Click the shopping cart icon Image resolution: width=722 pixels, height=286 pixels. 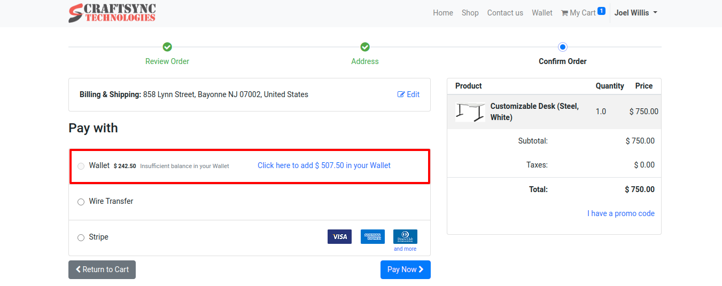pyautogui.click(x=564, y=13)
